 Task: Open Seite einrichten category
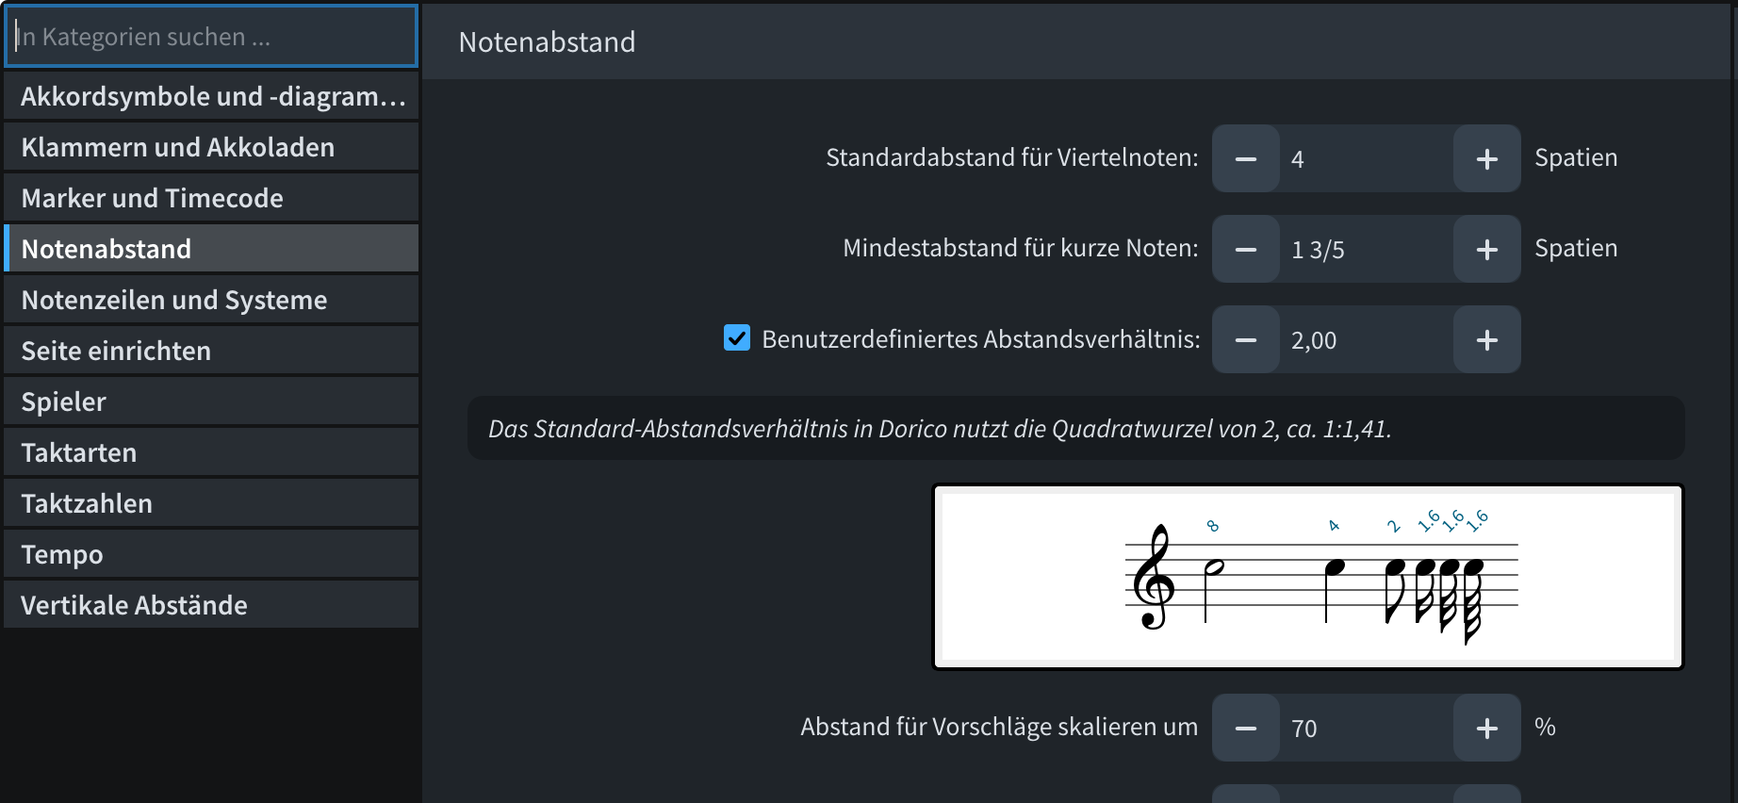tap(212, 352)
